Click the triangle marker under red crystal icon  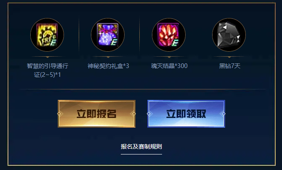(x=169, y=57)
